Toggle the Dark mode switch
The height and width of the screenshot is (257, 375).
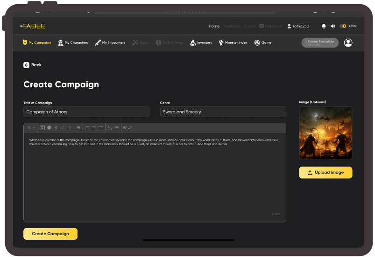[343, 26]
